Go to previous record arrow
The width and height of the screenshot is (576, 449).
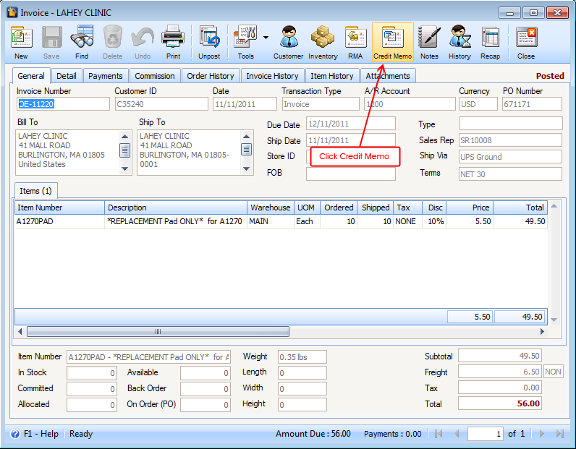(x=457, y=434)
